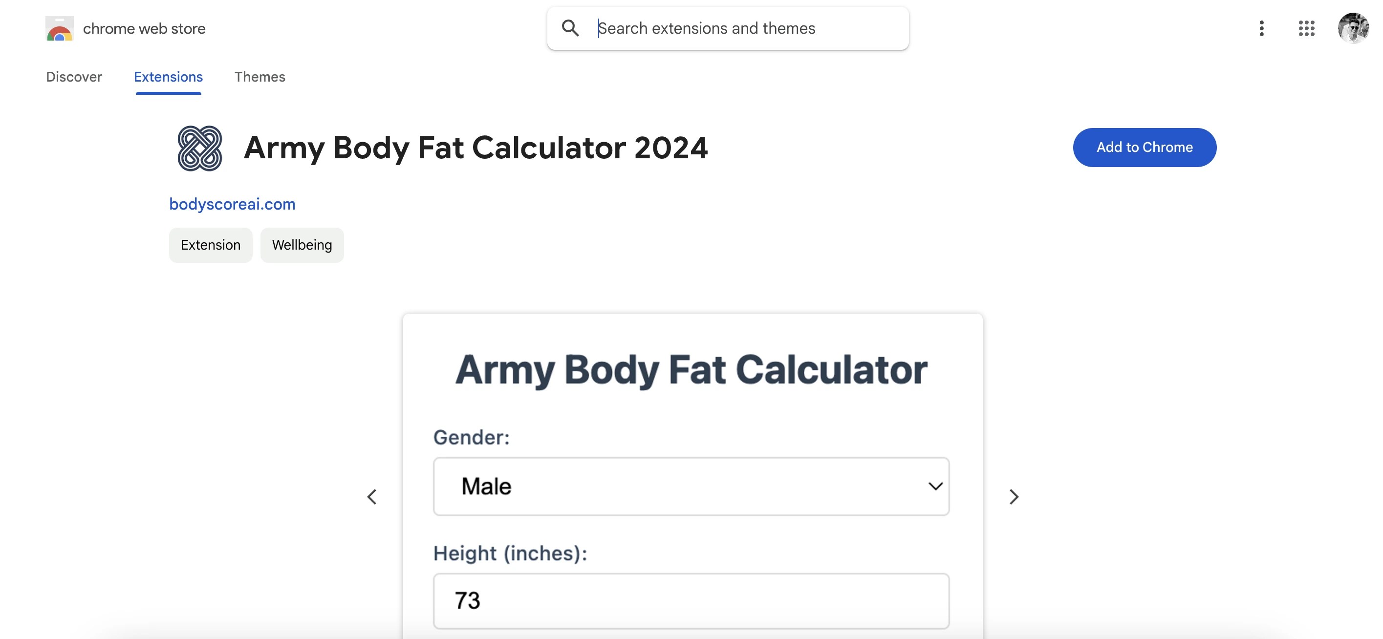Screen dimensions: 1383x639
Task: Show the next screenshot with the right arrow
Action: [x=1014, y=496]
